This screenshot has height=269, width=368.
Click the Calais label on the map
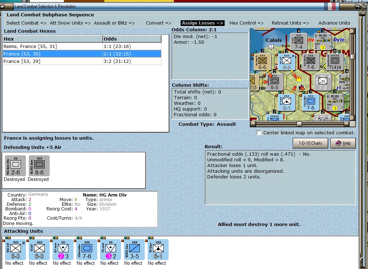(x=274, y=40)
